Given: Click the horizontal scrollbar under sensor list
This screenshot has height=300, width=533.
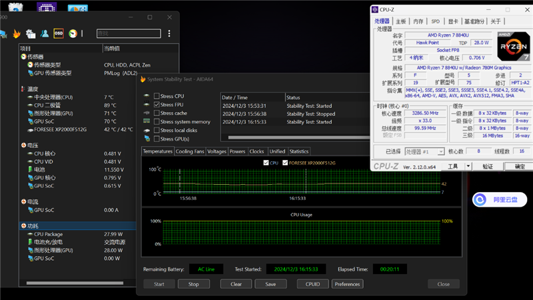Looking at the screenshot, I should [x=75, y=283].
